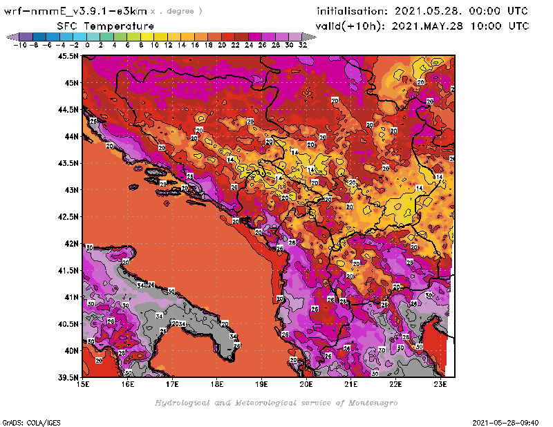The image size is (553, 427).
Task: Click the "GrADS: COLA/IGES" credit text
Action: 31,423
